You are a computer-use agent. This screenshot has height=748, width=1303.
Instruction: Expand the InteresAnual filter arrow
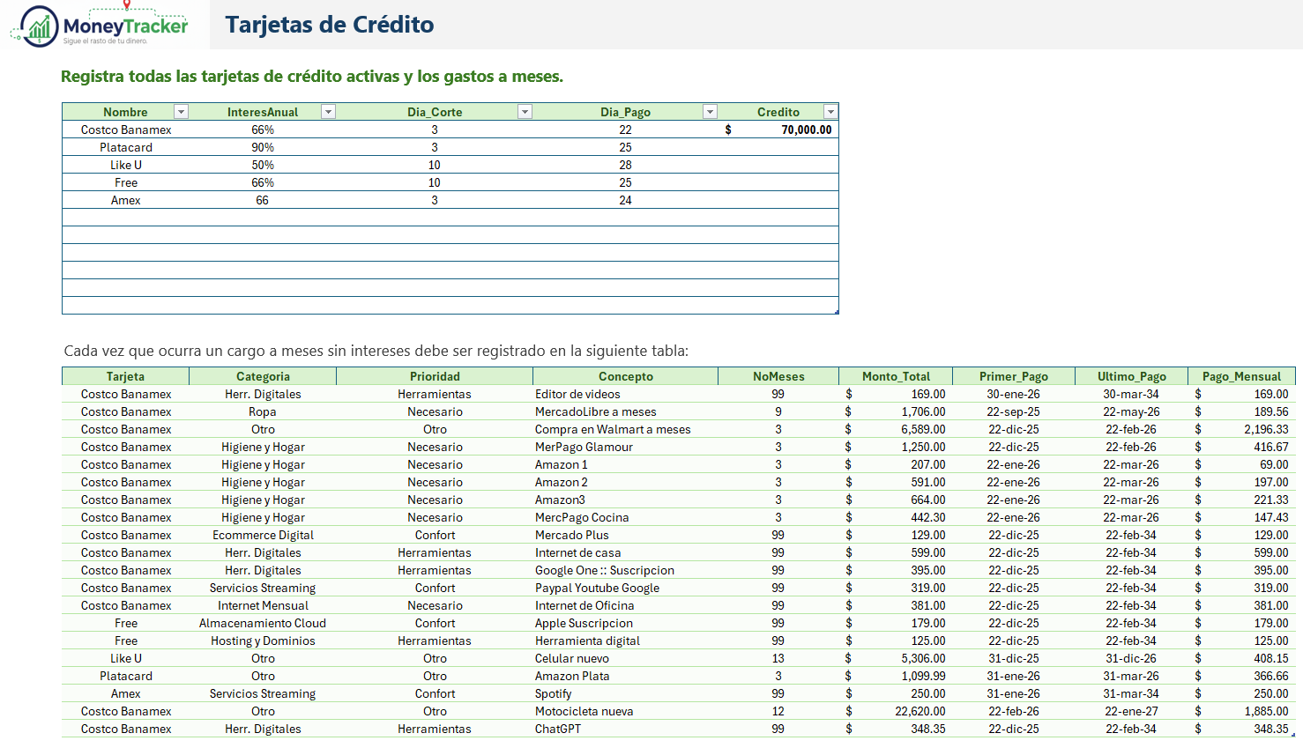pos(328,112)
